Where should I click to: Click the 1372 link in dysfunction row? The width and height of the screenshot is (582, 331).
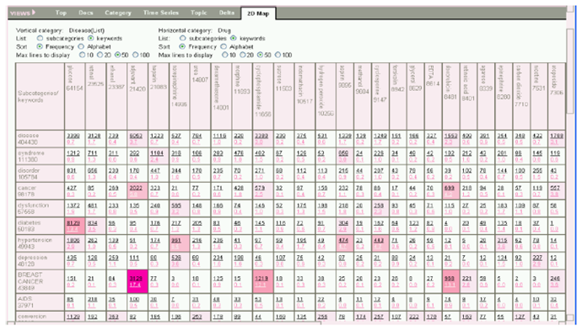[73, 206]
